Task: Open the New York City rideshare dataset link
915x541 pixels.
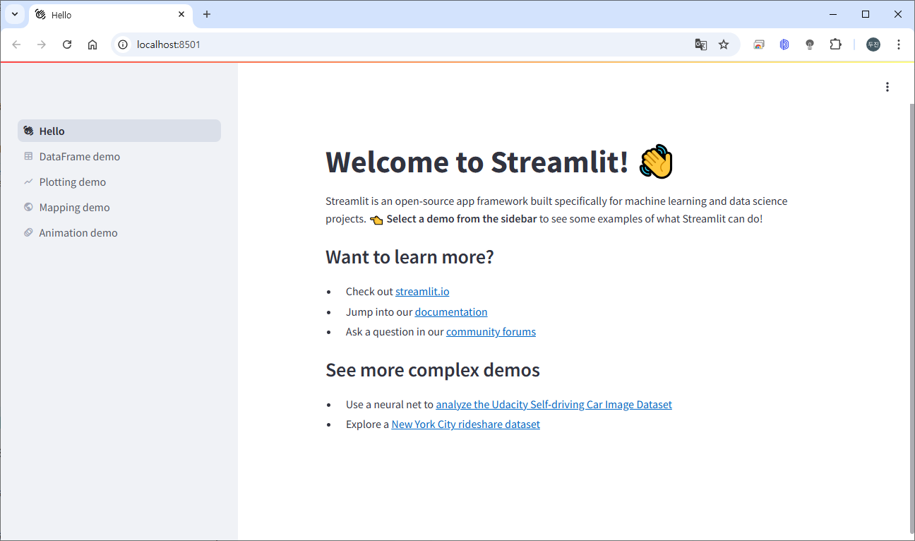Action: [466, 424]
